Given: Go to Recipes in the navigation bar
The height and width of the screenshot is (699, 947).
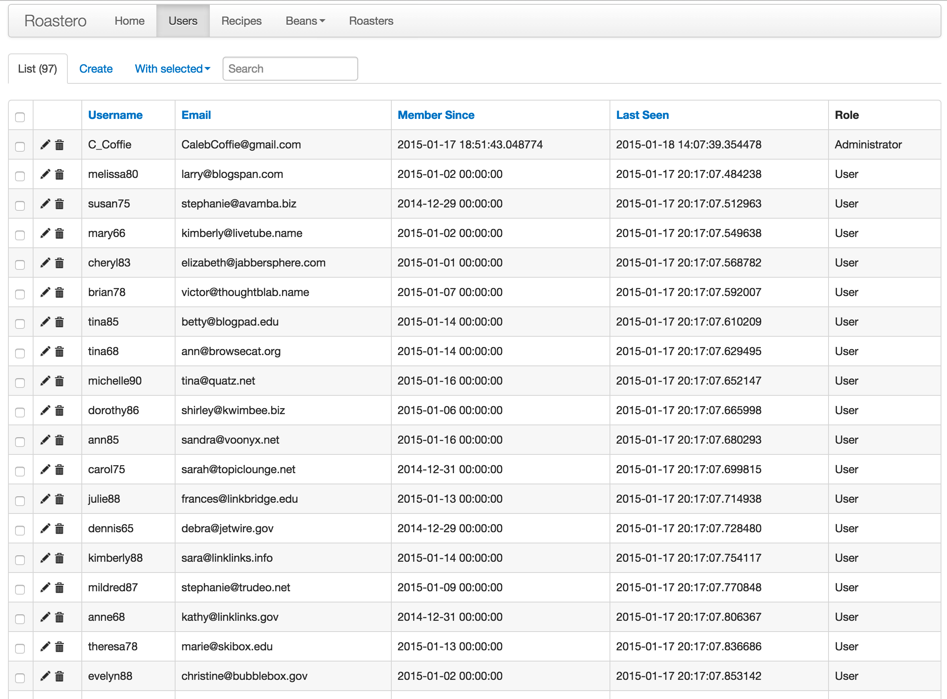Looking at the screenshot, I should tap(241, 21).
